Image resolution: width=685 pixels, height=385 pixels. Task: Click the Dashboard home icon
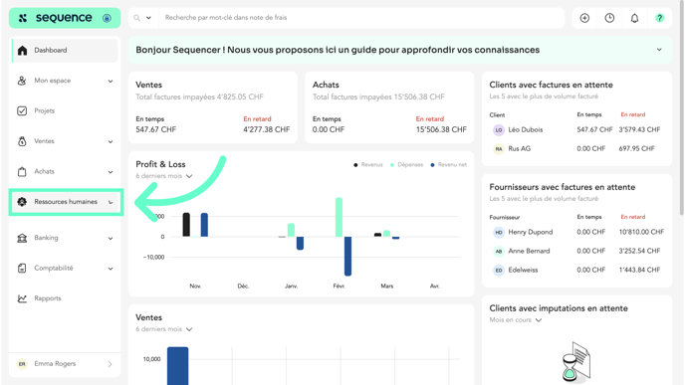[x=22, y=50]
